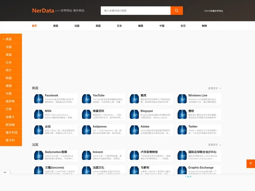255x191 pixels.
Task: Open 新加坡 in the orange sidebar
Action: pos(11,125)
